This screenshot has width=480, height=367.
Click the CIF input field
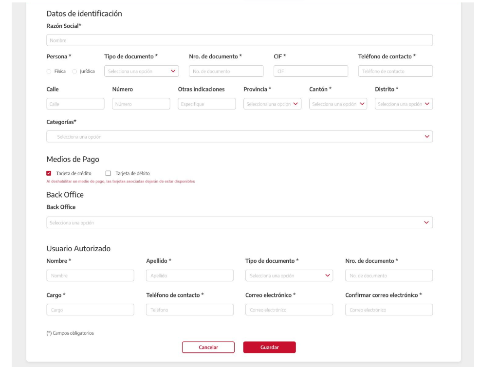[311, 71]
